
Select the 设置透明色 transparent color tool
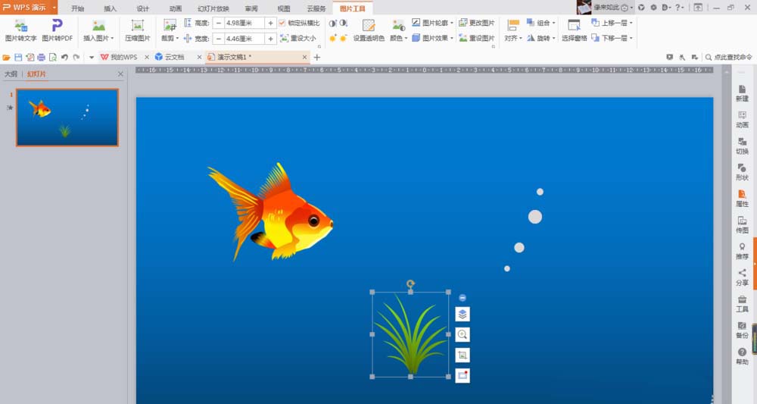(x=369, y=30)
